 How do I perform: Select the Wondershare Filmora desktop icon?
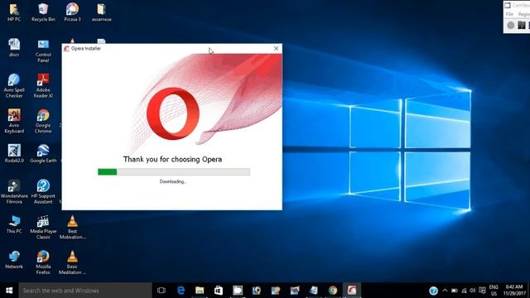tap(14, 192)
